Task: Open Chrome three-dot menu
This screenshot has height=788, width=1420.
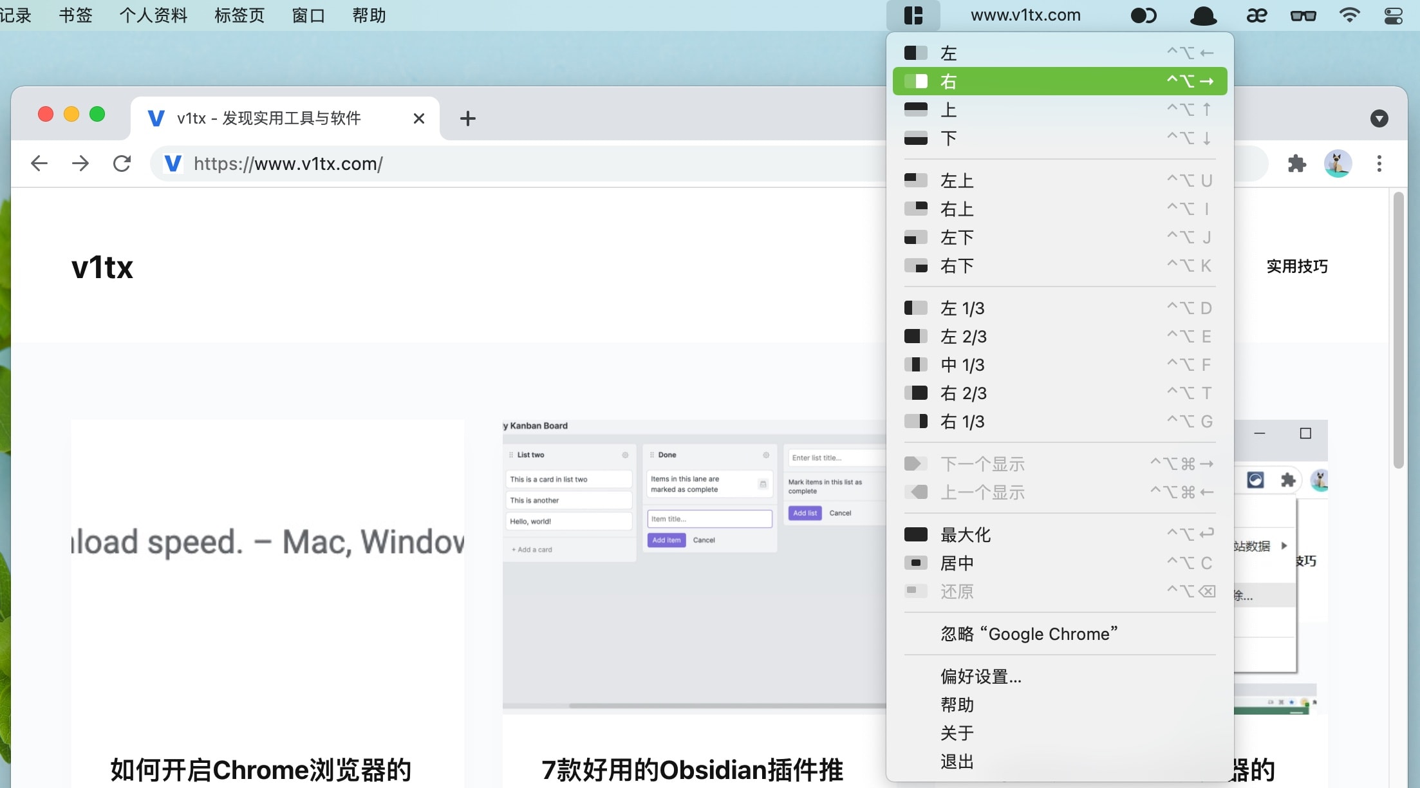Action: 1379,164
